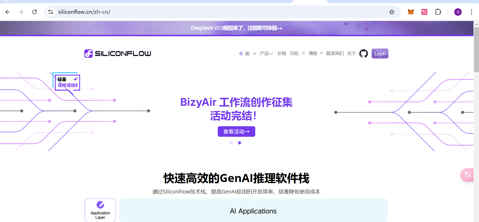The height and width of the screenshot is (222, 479).
Task: Click the floating translate widget
Action: click(x=467, y=175)
